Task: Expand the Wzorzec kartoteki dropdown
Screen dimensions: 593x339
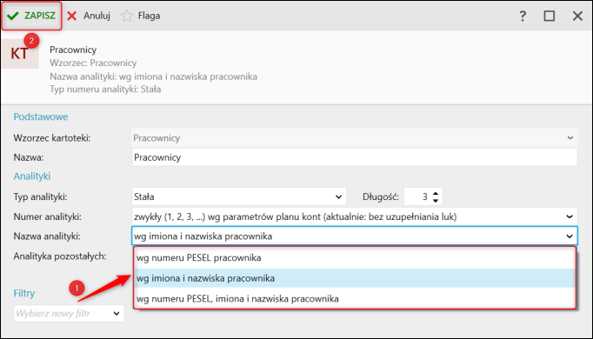Action: coord(570,138)
